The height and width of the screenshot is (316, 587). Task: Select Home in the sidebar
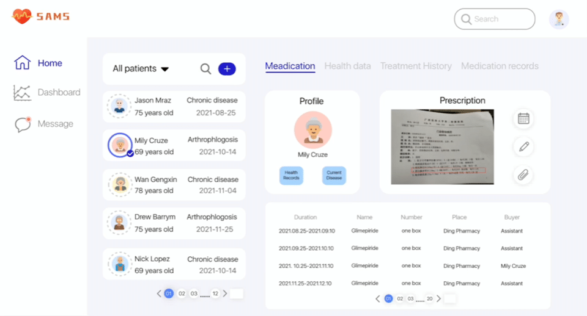pos(50,63)
